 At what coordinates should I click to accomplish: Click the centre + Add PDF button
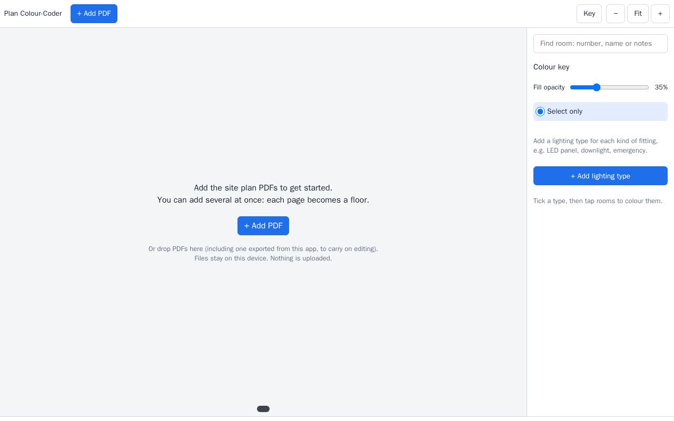[263, 226]
